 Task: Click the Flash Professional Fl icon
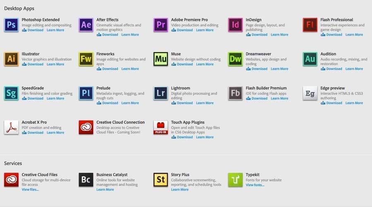click(310, 25)
